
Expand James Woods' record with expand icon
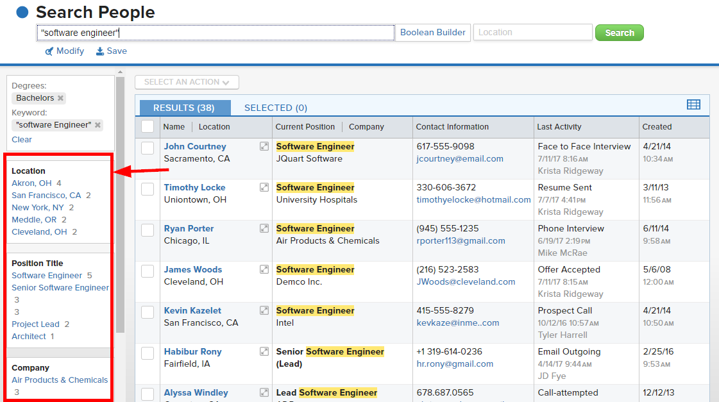(x=264, y=270)
